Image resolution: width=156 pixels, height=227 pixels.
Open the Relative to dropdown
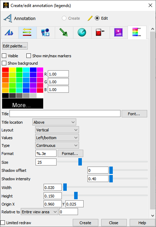pos(39,212)
